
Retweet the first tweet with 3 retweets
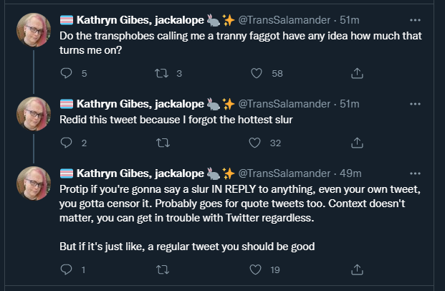point(161,73)
